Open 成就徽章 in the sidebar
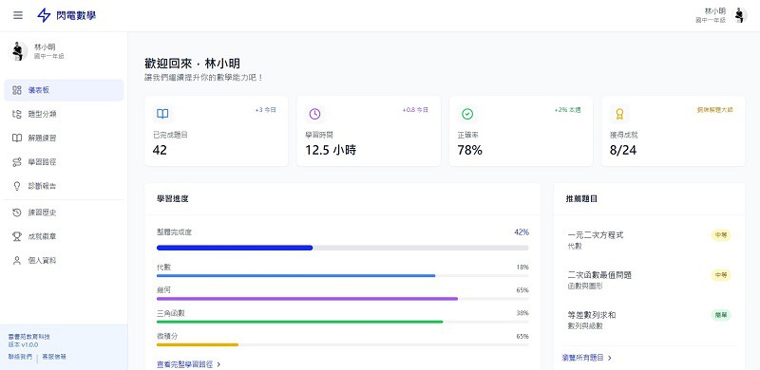 pyautogui.click(x=64, y=236)
